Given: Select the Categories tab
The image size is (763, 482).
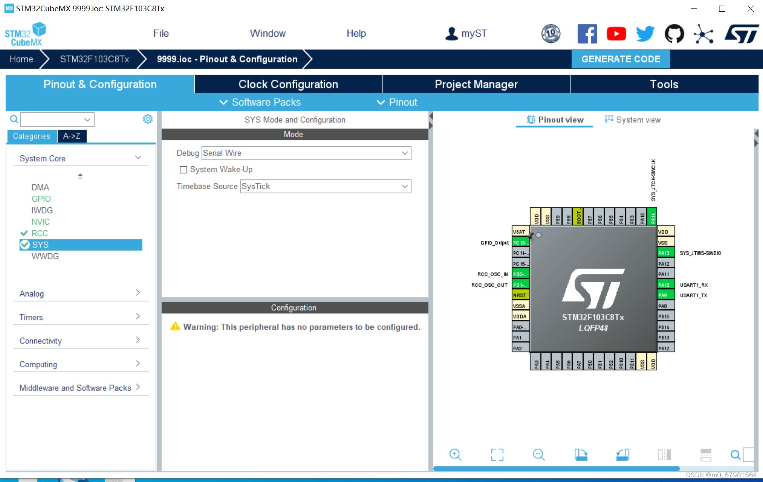Looking at the screenshot, I should (31, 136).
